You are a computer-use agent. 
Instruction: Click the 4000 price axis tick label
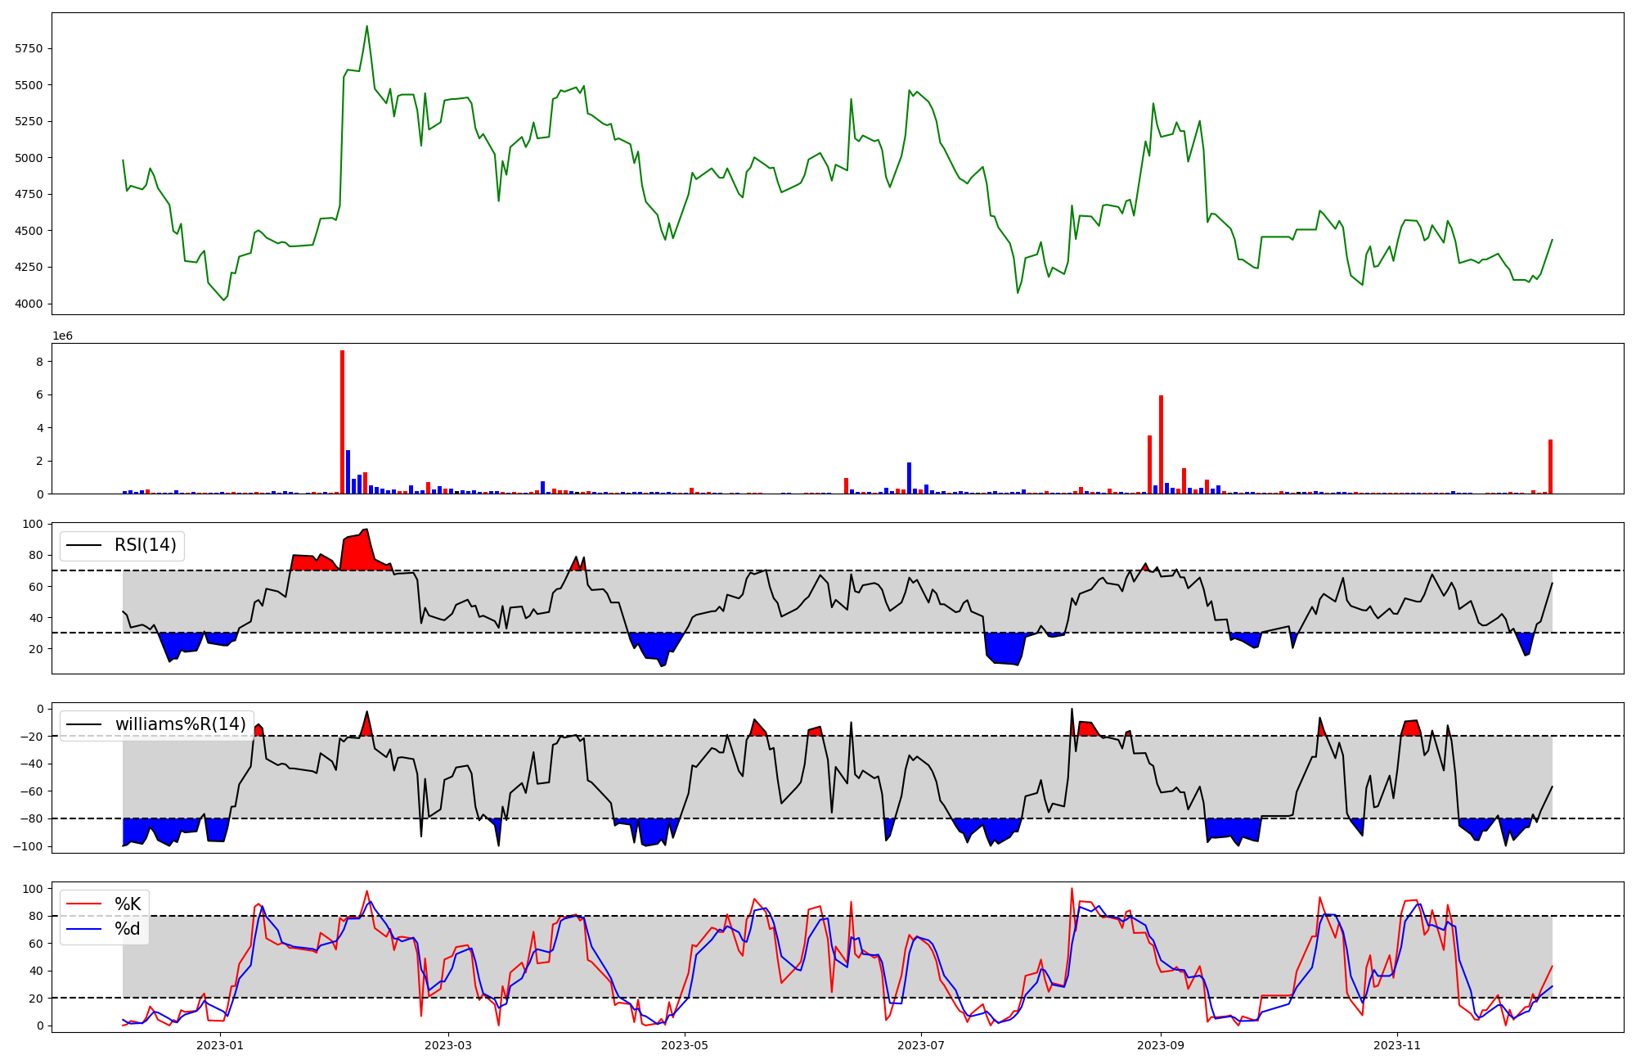tap(29, 304)
